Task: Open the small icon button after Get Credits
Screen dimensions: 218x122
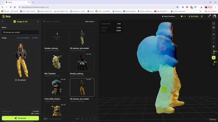Action: pyautogui.click(x=202, y=17)
